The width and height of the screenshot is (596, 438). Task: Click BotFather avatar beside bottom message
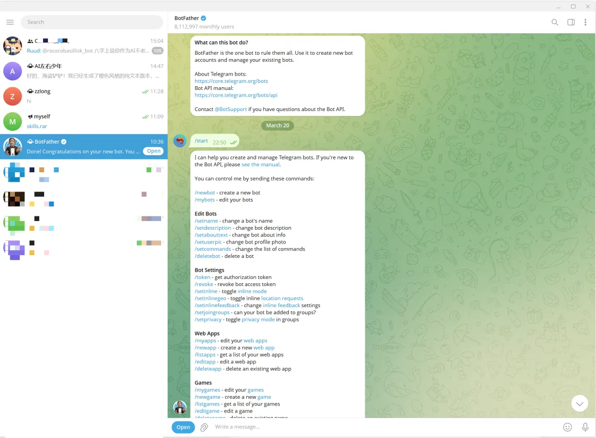[x=180, y=407]
